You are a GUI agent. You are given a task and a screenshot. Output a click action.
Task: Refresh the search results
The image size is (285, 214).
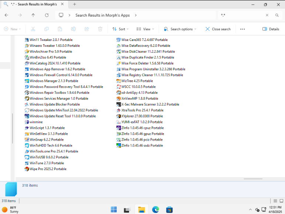click(47, 15)
